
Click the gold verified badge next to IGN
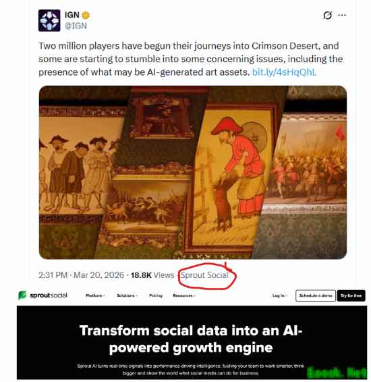click(86, 16)
